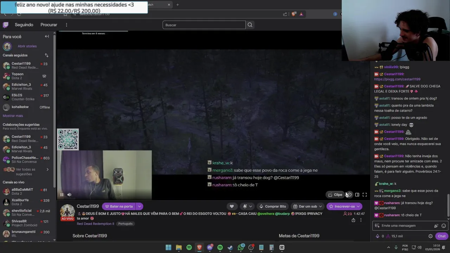
Task: Click the purple Chat send button
Action: point(442,236)
